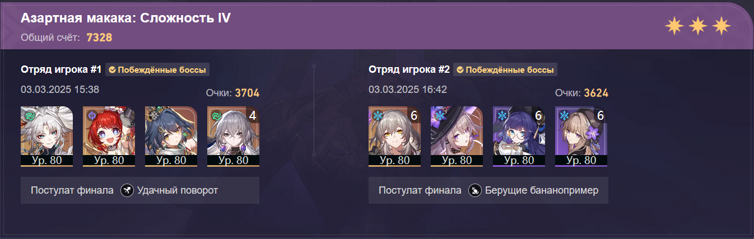Click the Азартная макака: Сложность IV title
Screen dimensions: 754x239
coord(126,18)
